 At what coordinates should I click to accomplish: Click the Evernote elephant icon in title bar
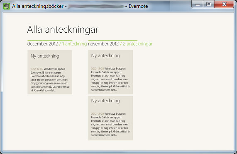click(7, 6)
